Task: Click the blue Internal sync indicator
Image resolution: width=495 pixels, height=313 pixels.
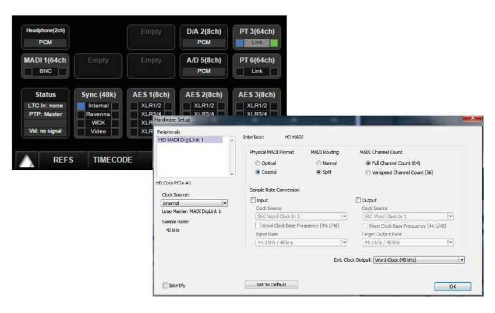Action: [81, 106]
